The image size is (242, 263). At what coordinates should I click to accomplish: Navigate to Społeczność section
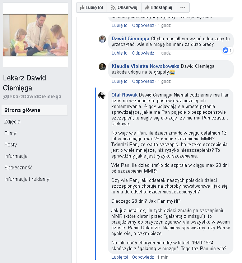(18, 168)
